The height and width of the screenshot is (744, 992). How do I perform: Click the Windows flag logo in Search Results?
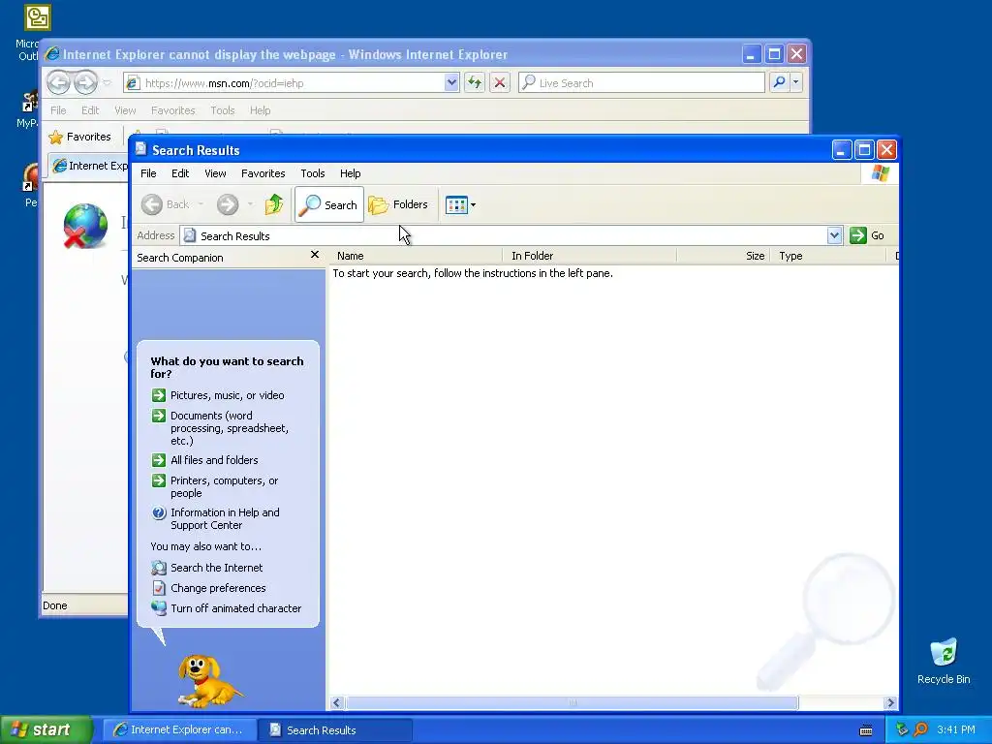(880, 173)
